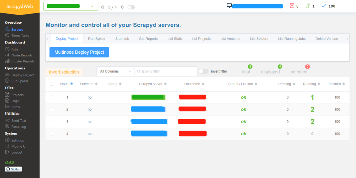Toggle the invert filter switch
The image size is (356, 178).
(203, 71)
